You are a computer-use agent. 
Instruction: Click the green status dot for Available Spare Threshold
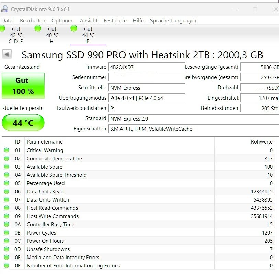(7, 175)
